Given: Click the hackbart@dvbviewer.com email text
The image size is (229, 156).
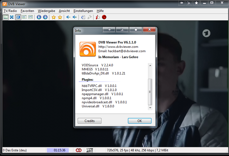Looking at the screenshot, I should [127, 51].
